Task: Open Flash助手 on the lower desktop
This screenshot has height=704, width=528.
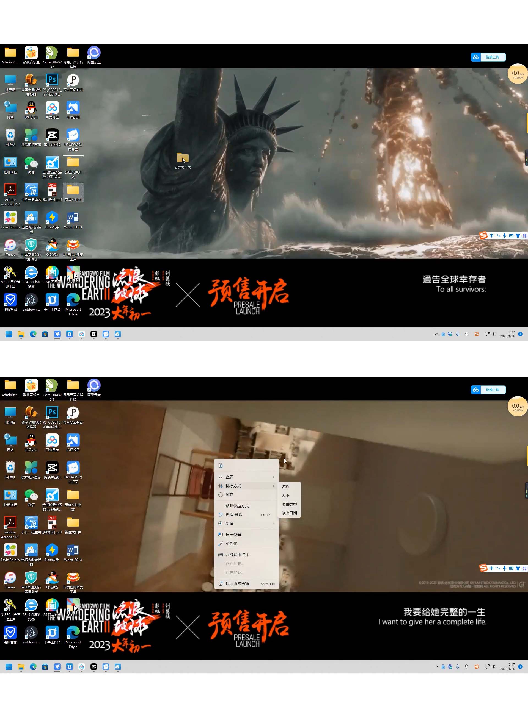Action: 52,552
